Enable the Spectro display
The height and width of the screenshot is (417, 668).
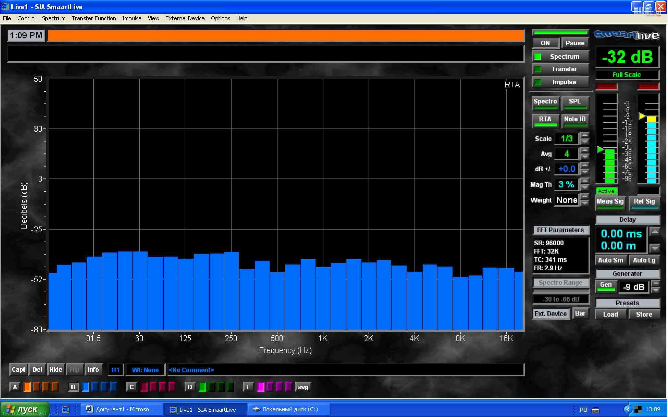pos(545,103)
